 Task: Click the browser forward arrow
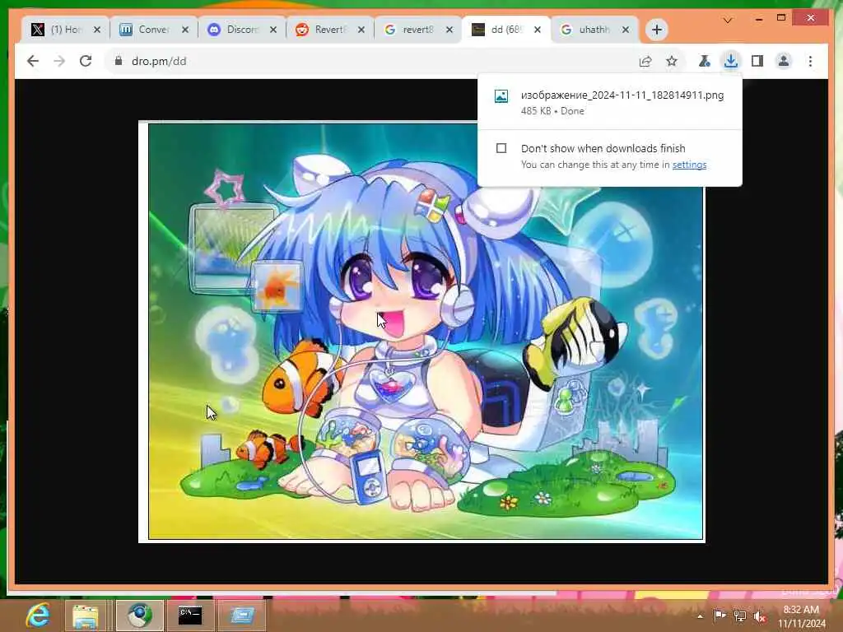(x=59, y=61)
